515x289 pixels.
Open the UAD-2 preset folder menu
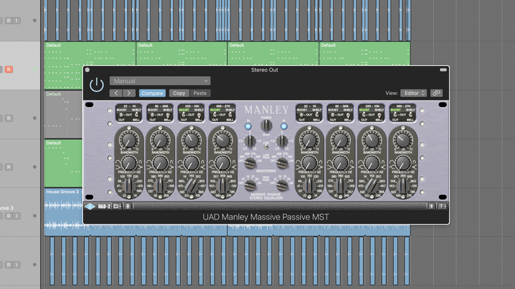tap(117, 206)
